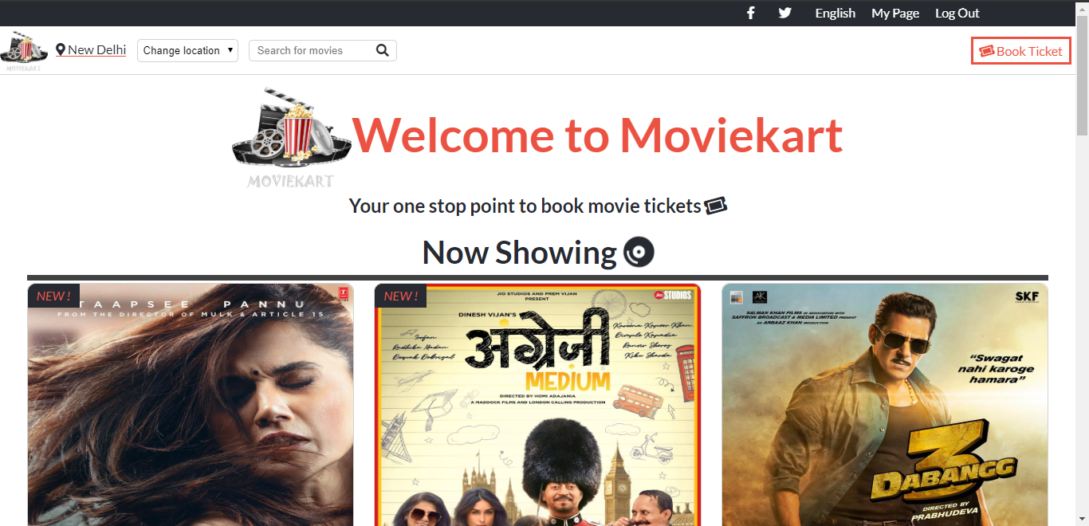Open the Dabangg 3 movie poster
1089x526 pixels.
pos(885,405)
